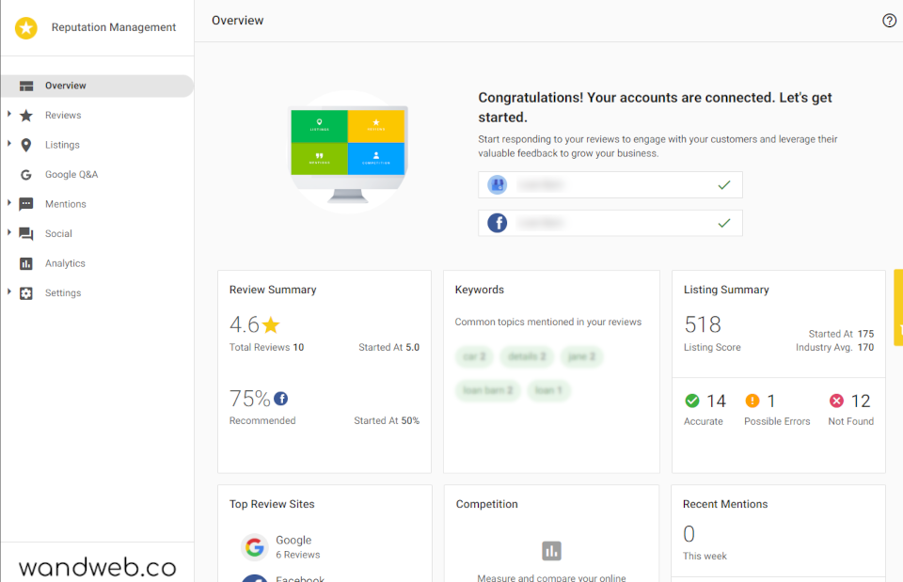Click the Reviews star icon in sidebar
903x582 pixels.
pyautogui.click(x=26, y=116)
